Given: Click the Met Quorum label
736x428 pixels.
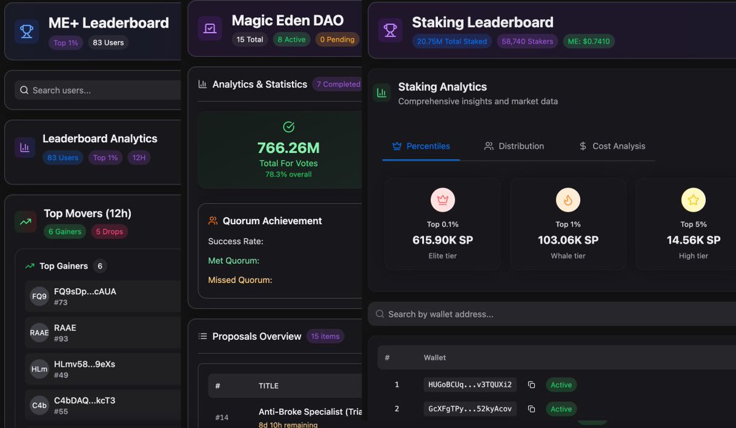Looking at the screenshot, I should pyautogui.click(x=234, y=261).
